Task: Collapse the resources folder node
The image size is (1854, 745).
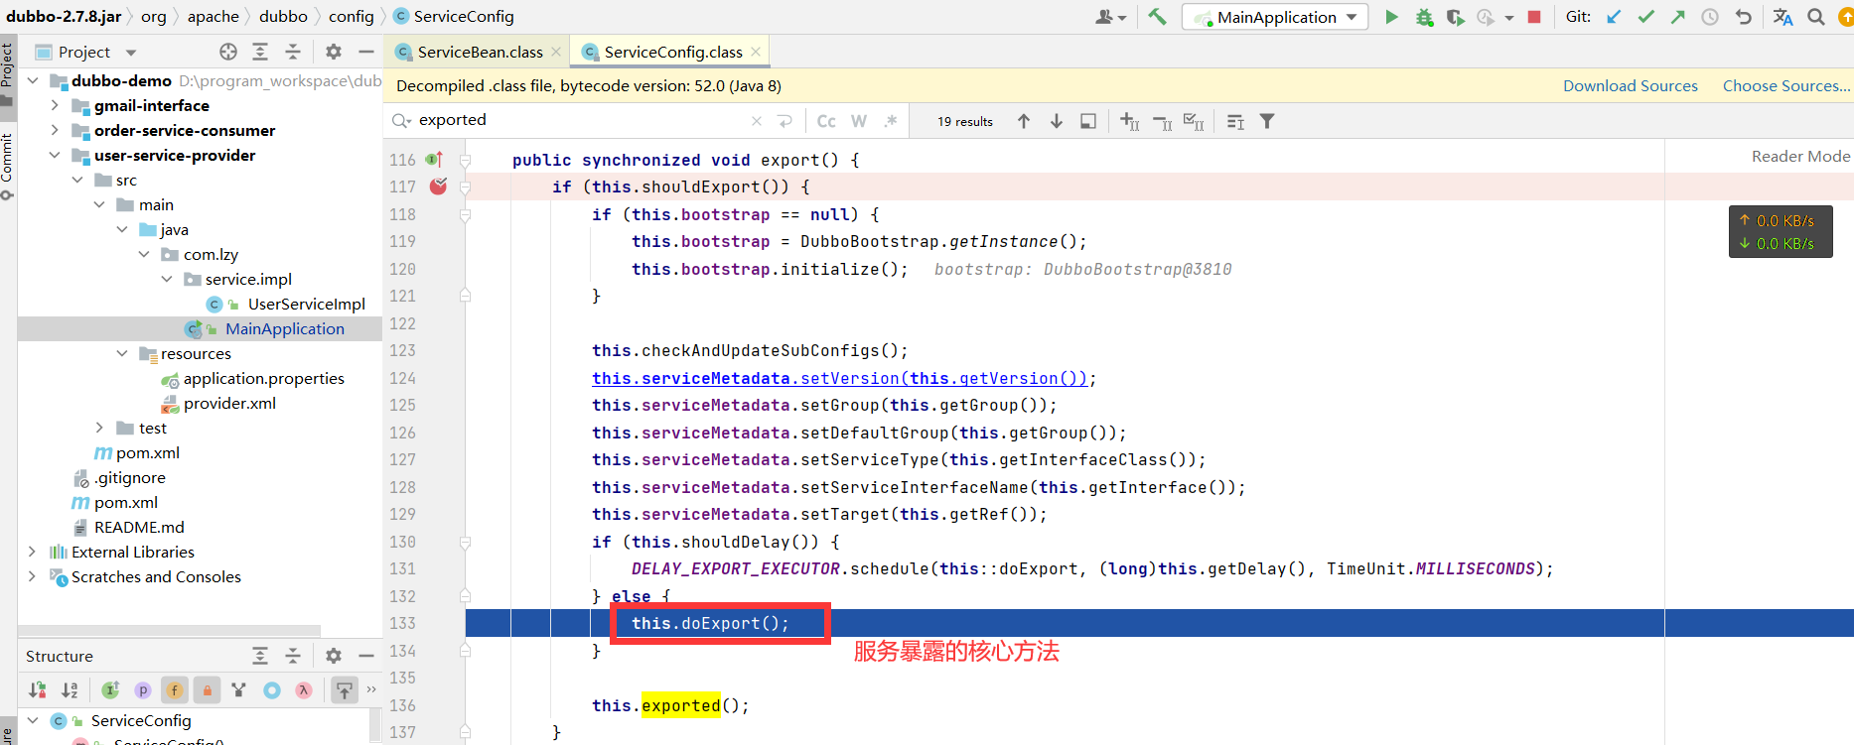Action: pyautogui.click(x=121, y=353)
